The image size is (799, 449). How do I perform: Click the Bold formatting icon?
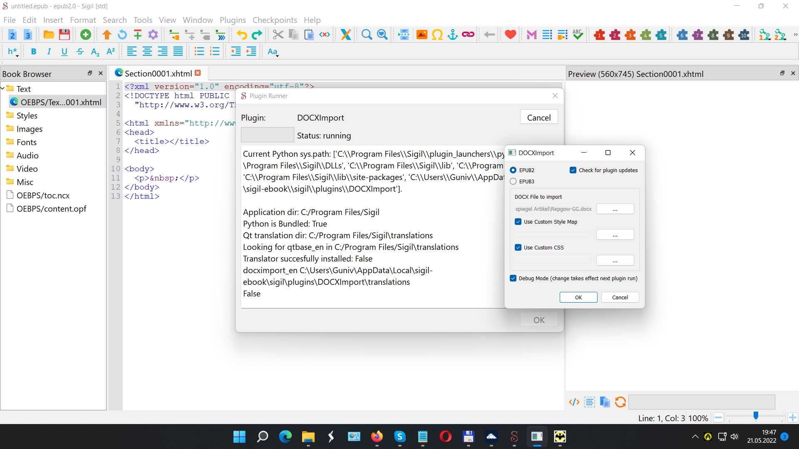coord(34,52)
